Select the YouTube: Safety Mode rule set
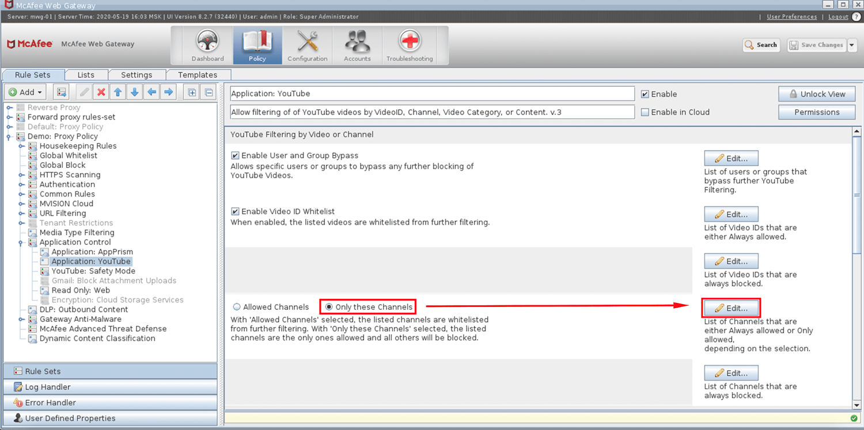This screenshot has width=864, height=430. click(93, 271)
